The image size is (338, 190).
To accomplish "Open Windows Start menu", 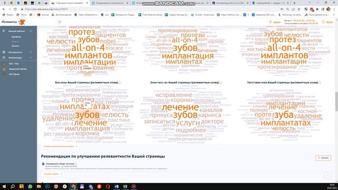I will [4, 186].
